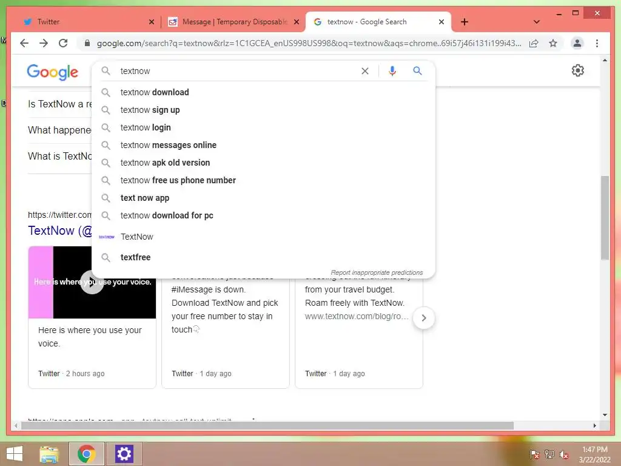This screenshot has height=466, width=621.
Task: Expand the 'What happene...' question
Action: [x=59, y=130]
